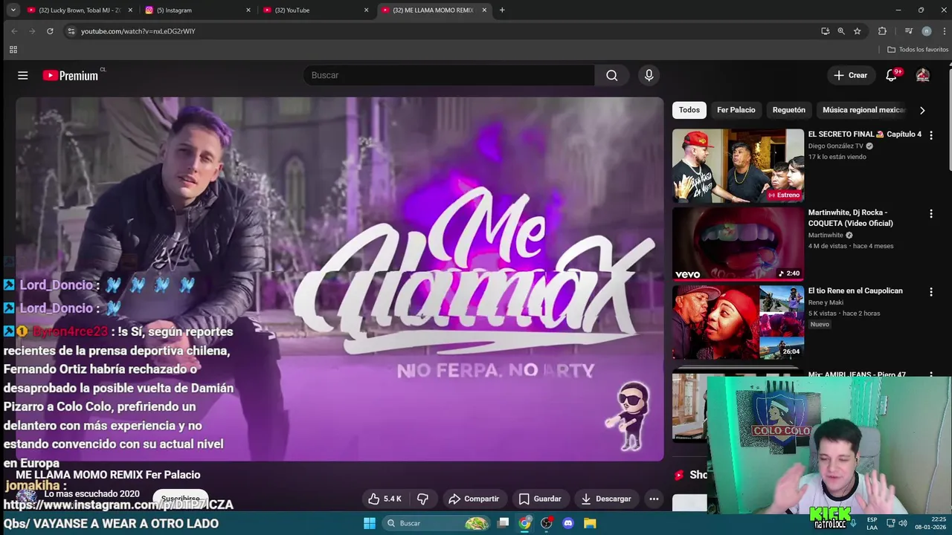Show more filter chips with the arrow
Screen dimensions: 952x535
point(922,110)
